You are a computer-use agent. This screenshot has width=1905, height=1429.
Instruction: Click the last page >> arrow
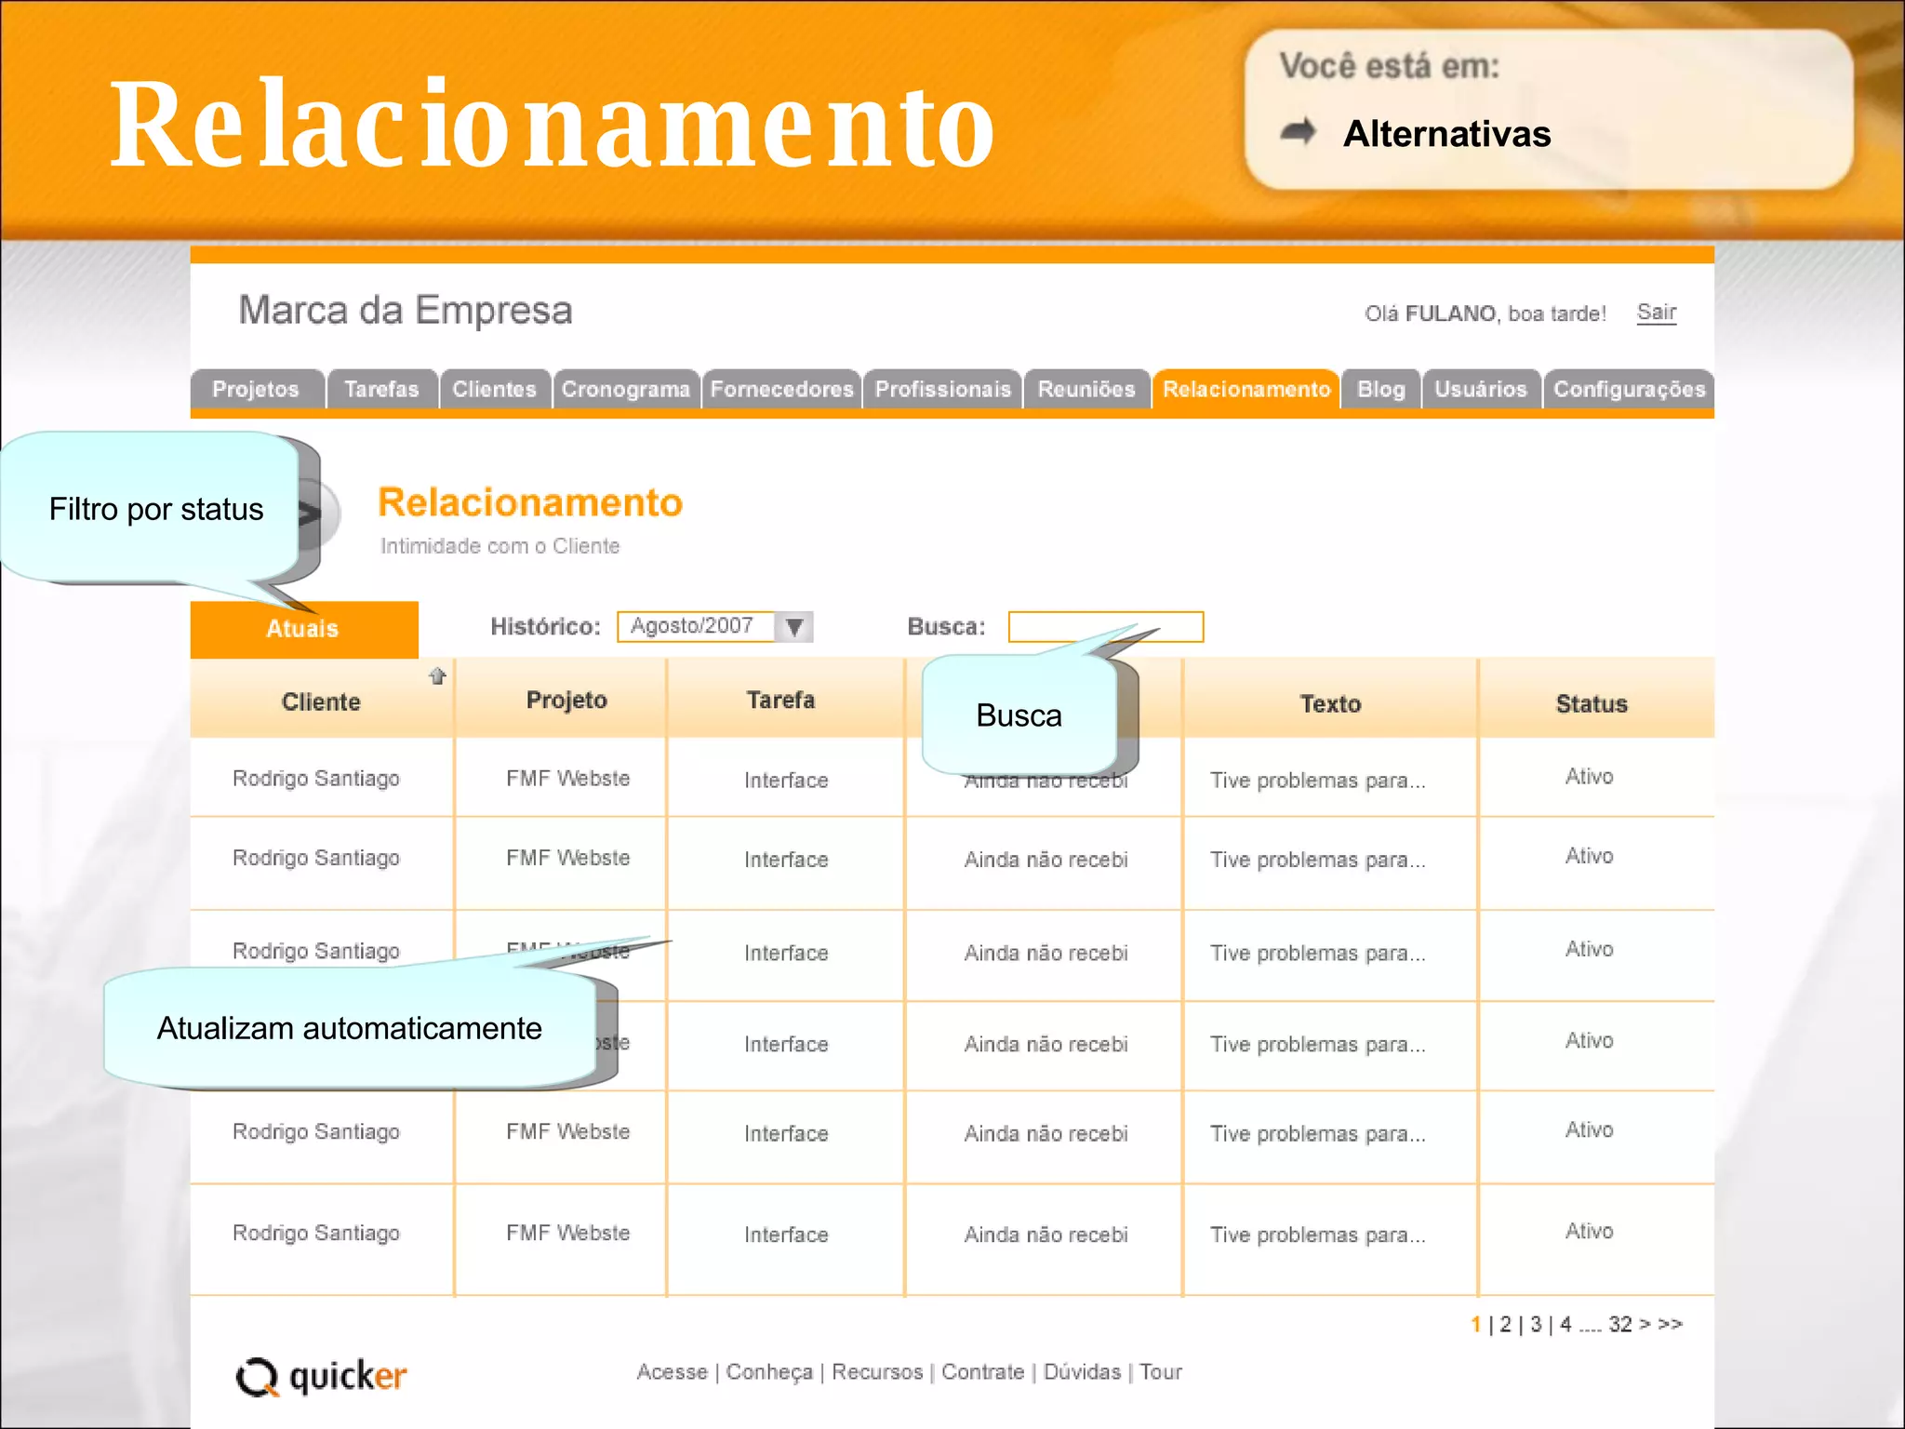pyautogui.click(x=1671, y=1324)
